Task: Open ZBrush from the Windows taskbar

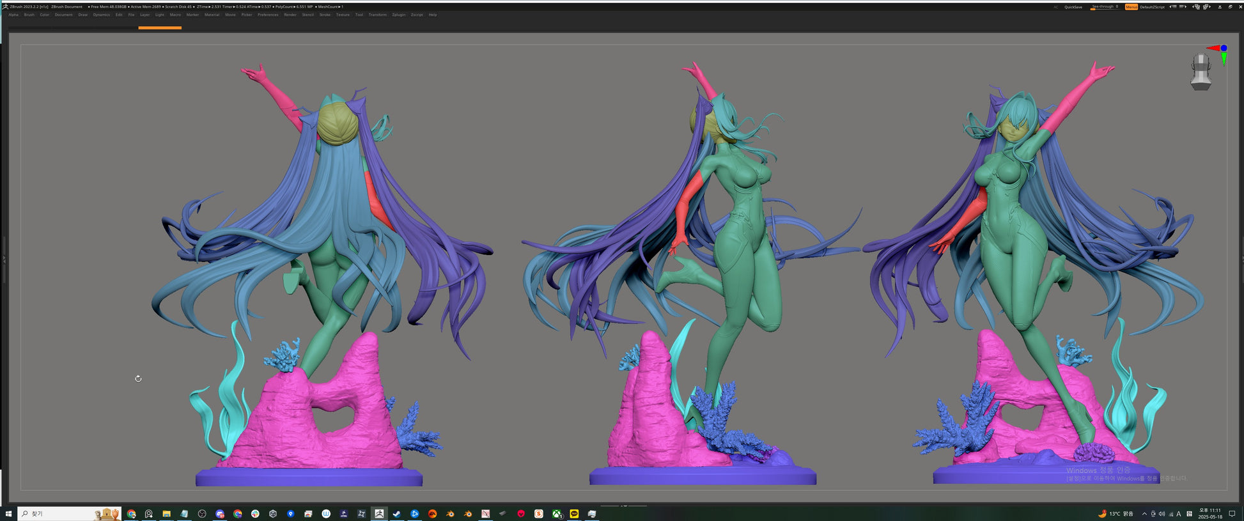Action: pyautogui.click(x=379, y=513)
